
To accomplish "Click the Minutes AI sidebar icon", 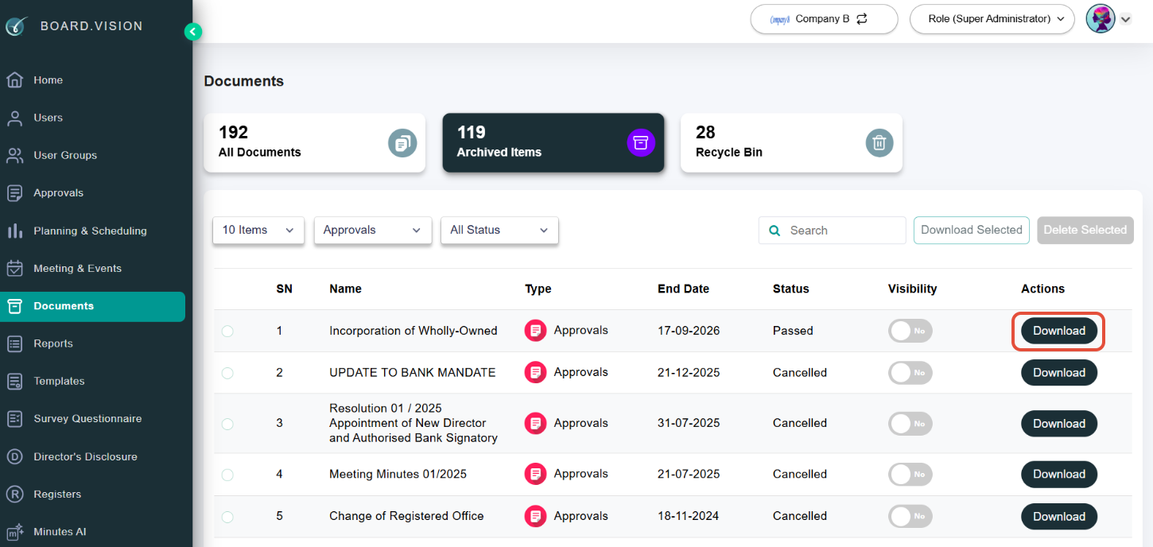I will coord(14,532).
